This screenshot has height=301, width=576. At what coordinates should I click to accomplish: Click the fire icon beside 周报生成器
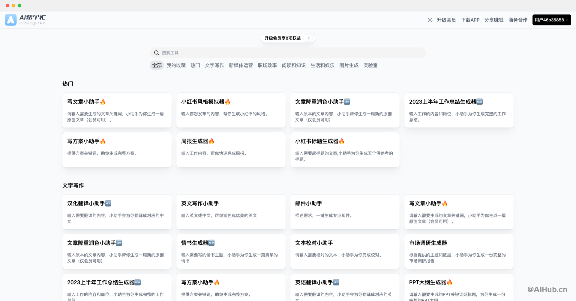(x=211, y=141)
